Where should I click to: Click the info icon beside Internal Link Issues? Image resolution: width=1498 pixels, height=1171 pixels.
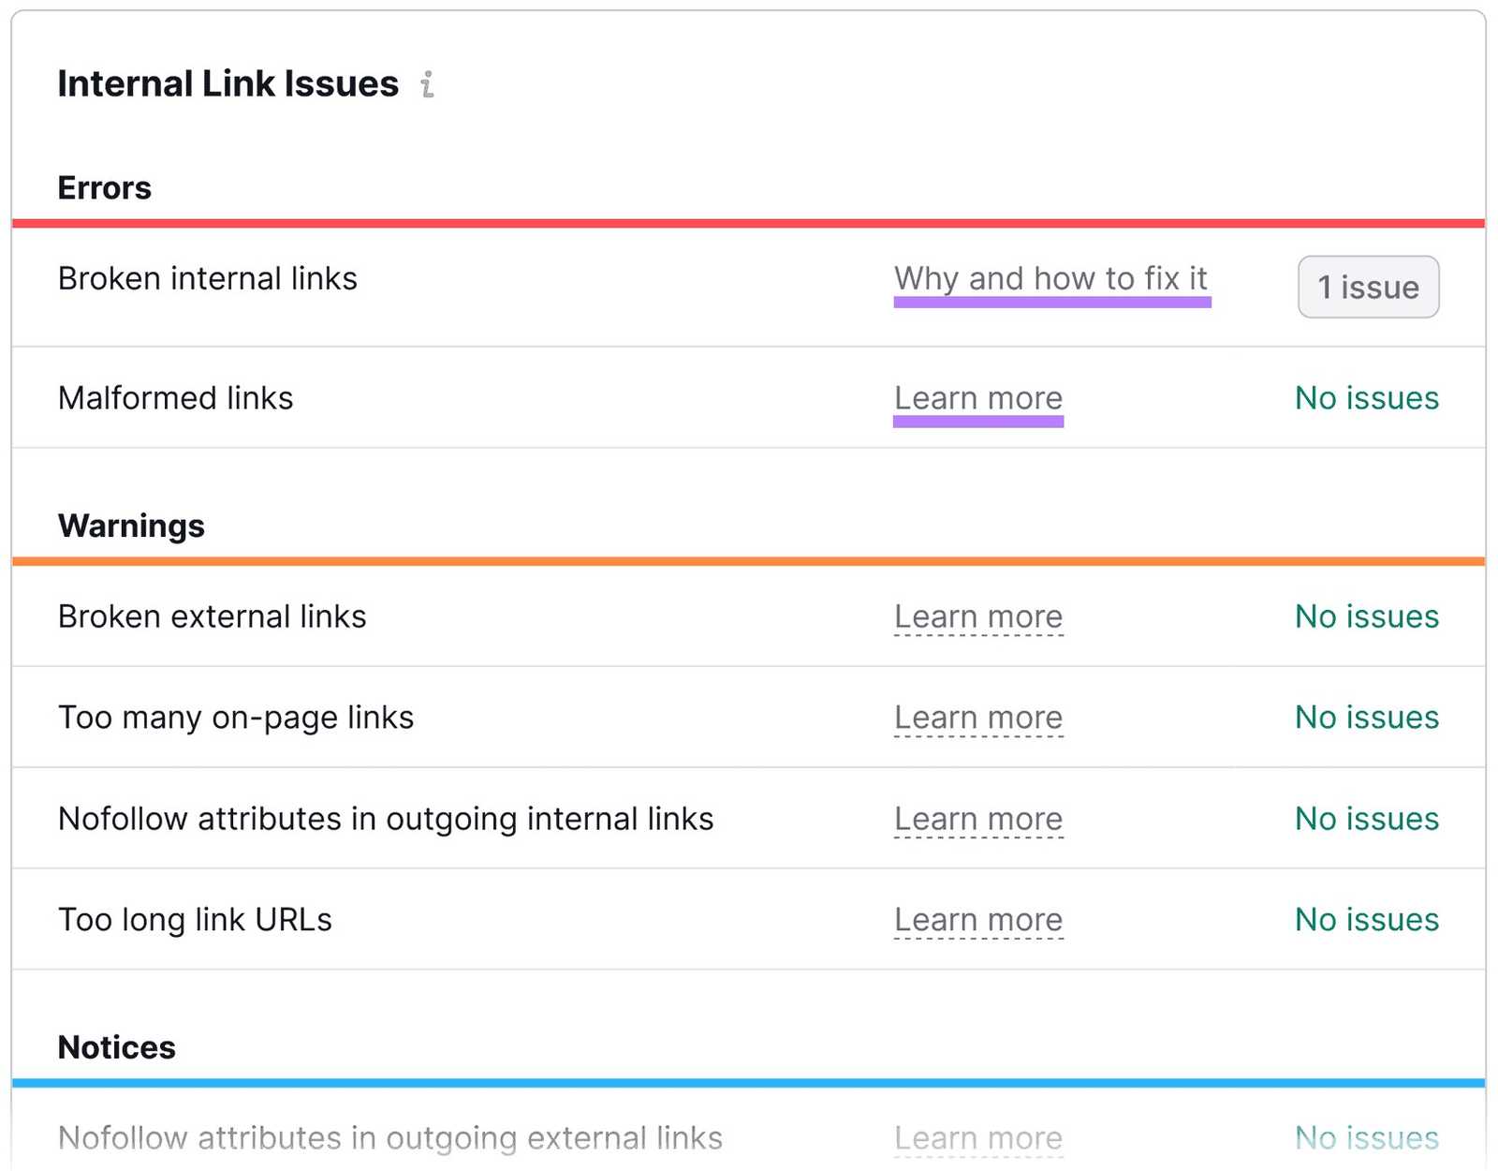click(428, 85)
